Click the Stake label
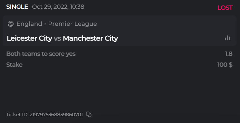 (x=15, y=65)
